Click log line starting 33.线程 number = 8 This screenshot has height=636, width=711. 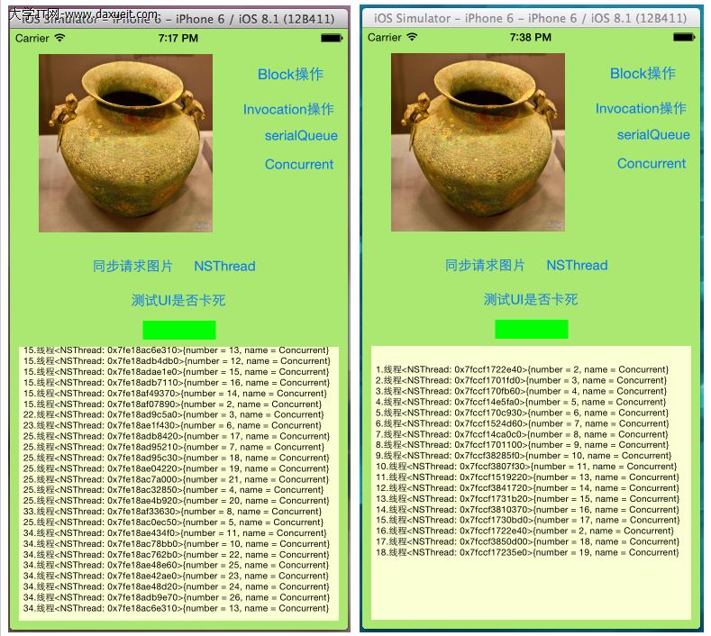click(172, 512)
